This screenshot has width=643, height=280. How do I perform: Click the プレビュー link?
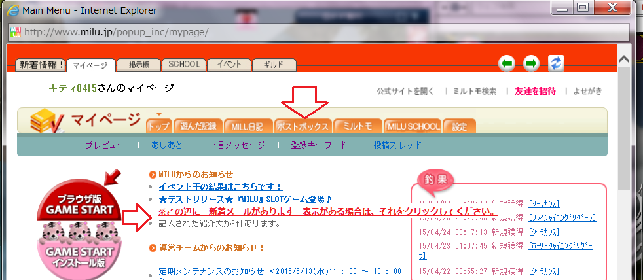(105, 145)
